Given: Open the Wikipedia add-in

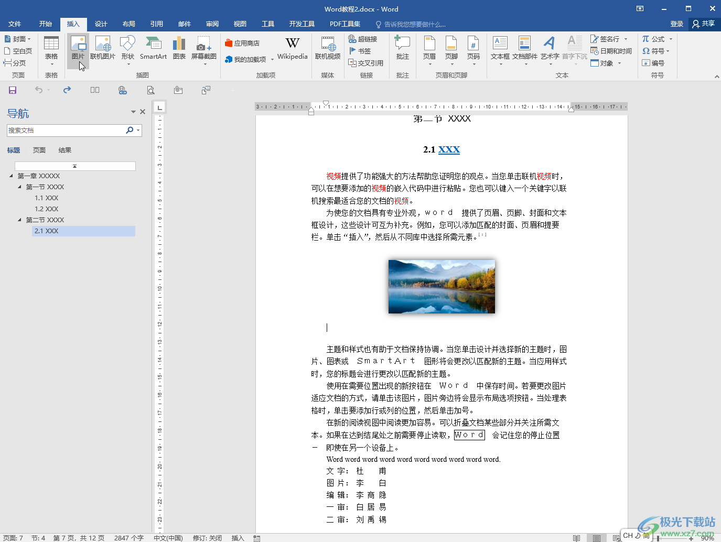Looking at the screenshot, I should coord(292,48).
